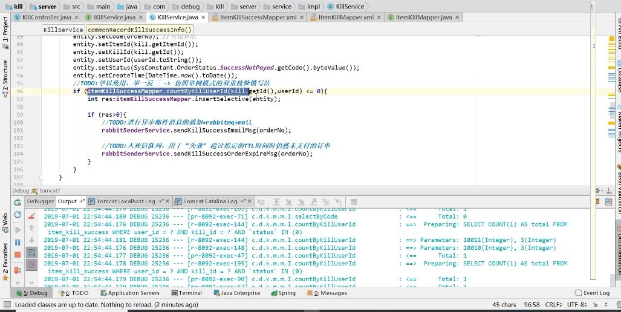Toggle the Project tool window
The image size is (621, 312).
[5, 33]
